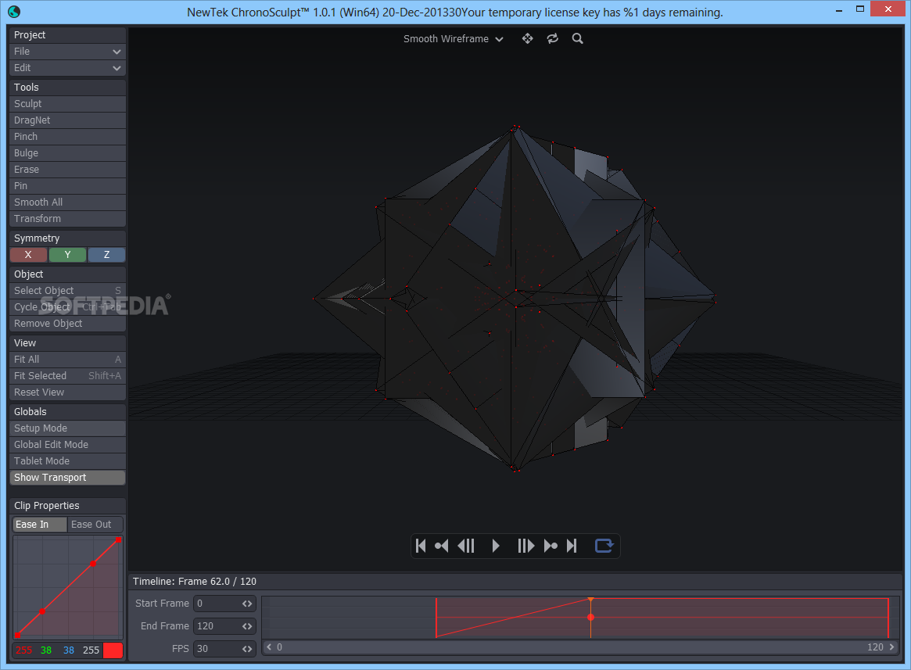Click alpha value 255 field
This screenshot has width=911, height=670.
coord(91,650)
